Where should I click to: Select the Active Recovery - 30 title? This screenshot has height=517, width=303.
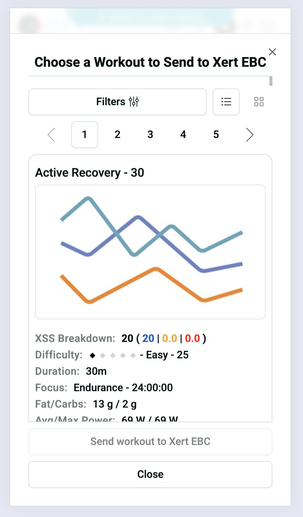[90, 173]
